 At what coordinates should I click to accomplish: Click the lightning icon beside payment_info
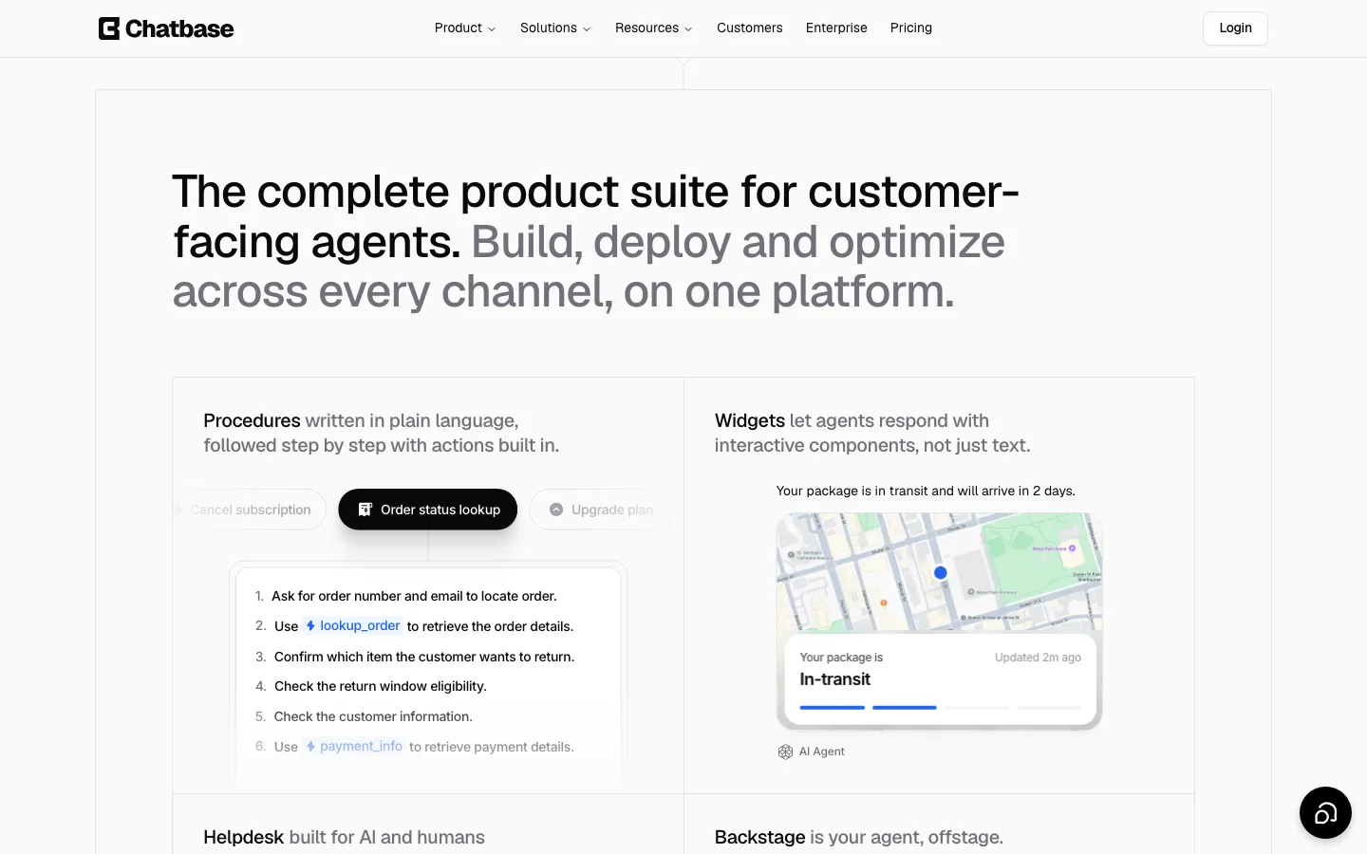click(310, 747)
